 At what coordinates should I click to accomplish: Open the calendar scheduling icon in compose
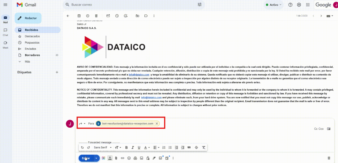click(167, 158)
